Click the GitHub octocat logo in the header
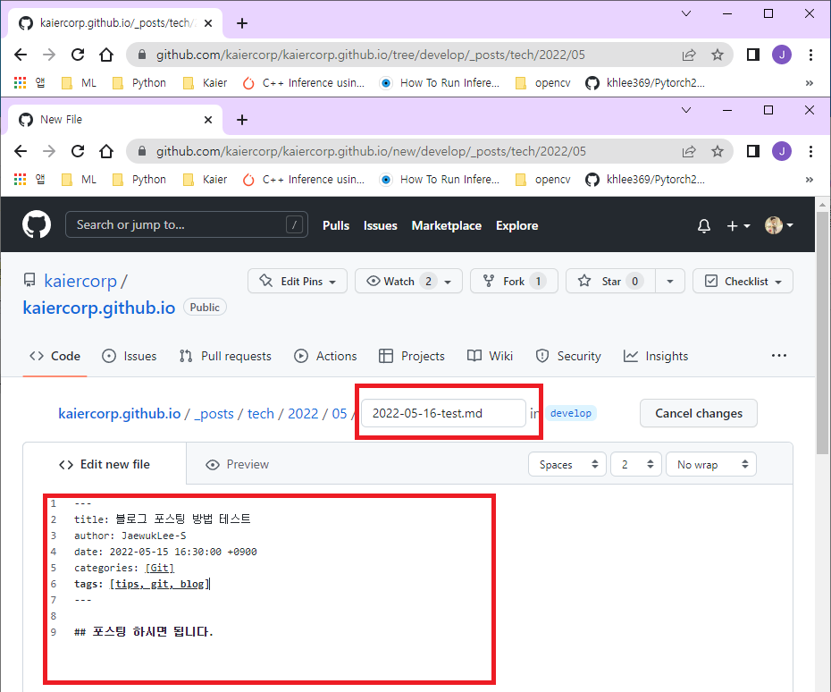 [x=36, y=224]
